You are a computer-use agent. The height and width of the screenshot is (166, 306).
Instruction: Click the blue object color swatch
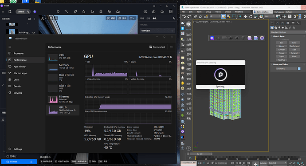(x=299, y=68)
